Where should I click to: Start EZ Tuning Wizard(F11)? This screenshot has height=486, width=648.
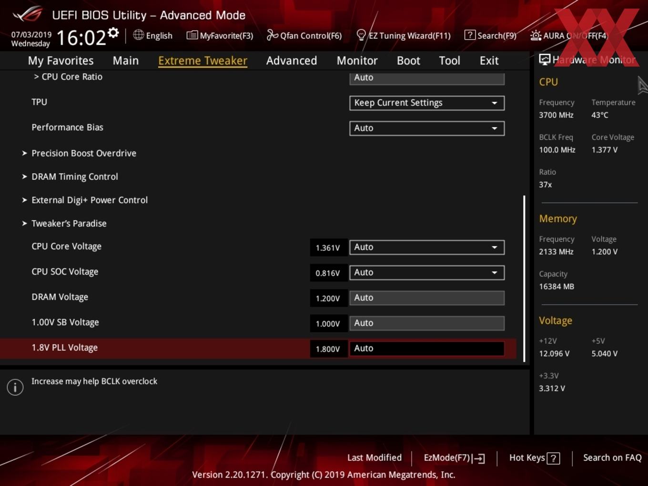point(404,35)
